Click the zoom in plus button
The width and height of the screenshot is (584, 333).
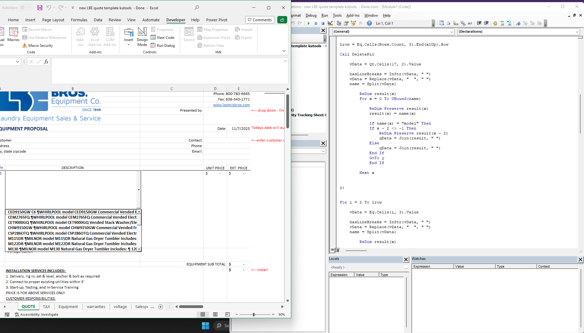[273, 314]
